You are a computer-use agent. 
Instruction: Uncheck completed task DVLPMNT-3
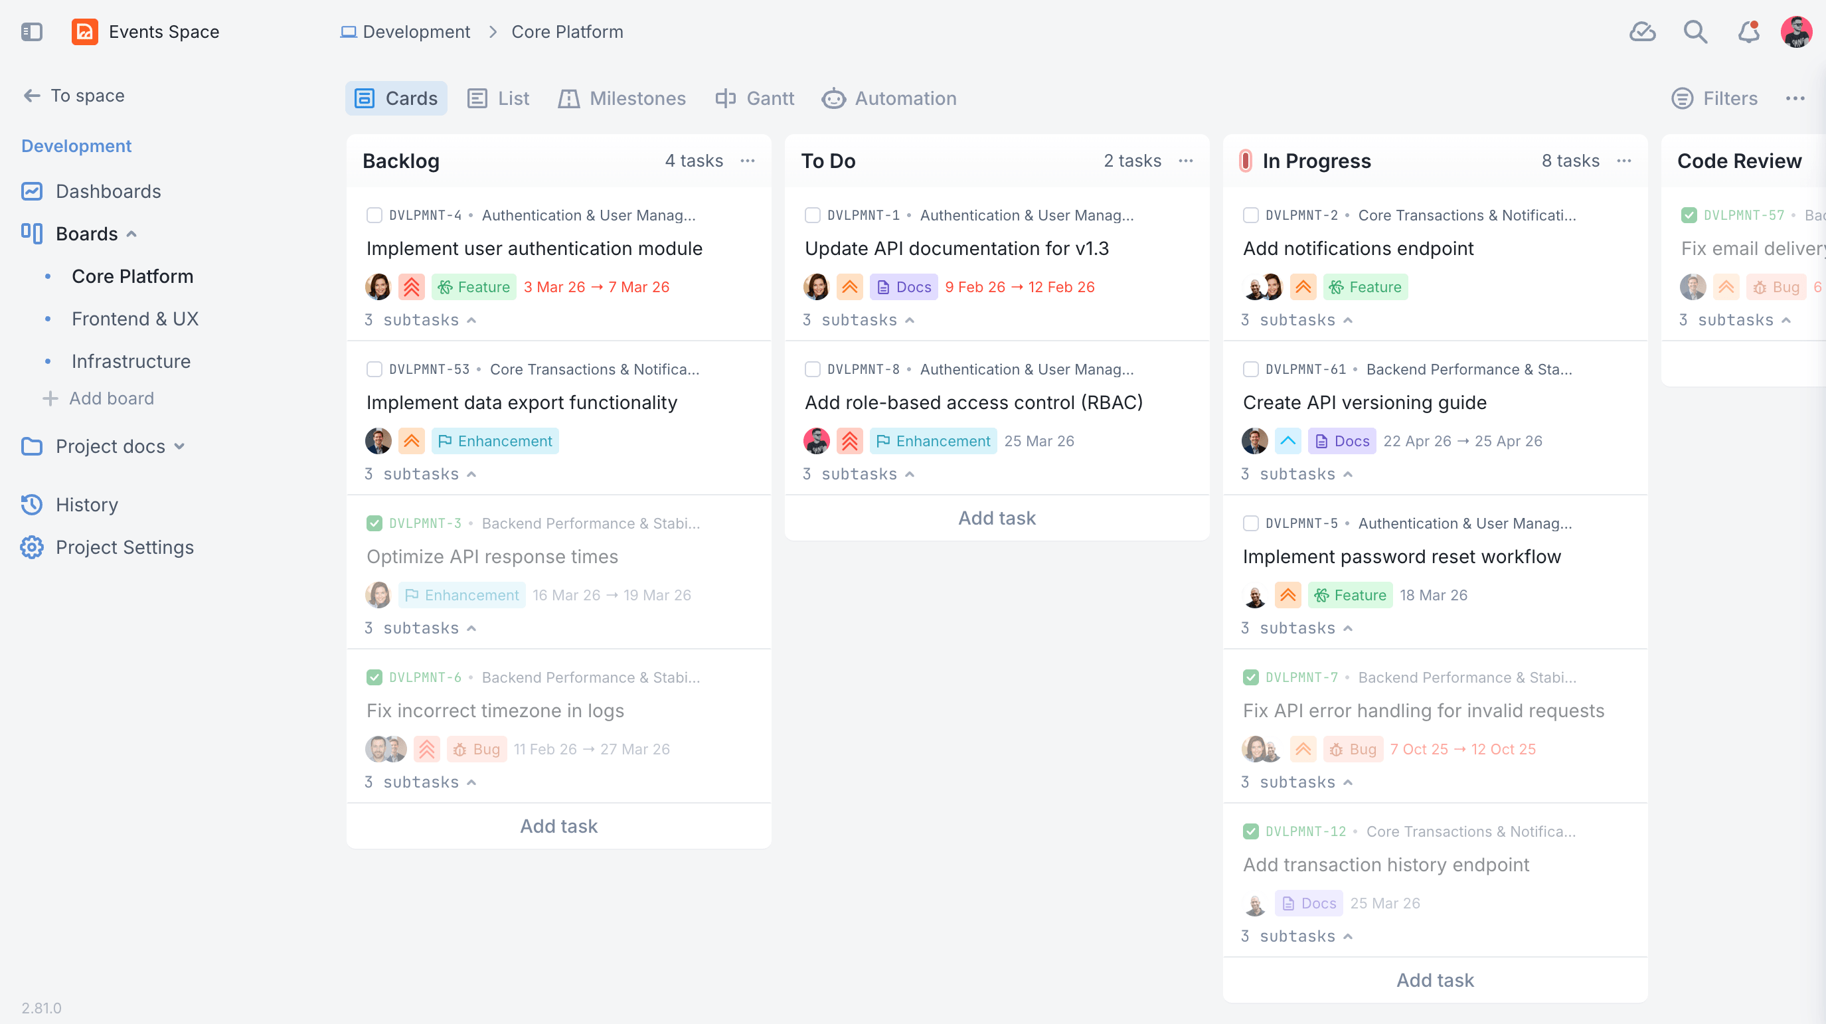tap(374, 523)
